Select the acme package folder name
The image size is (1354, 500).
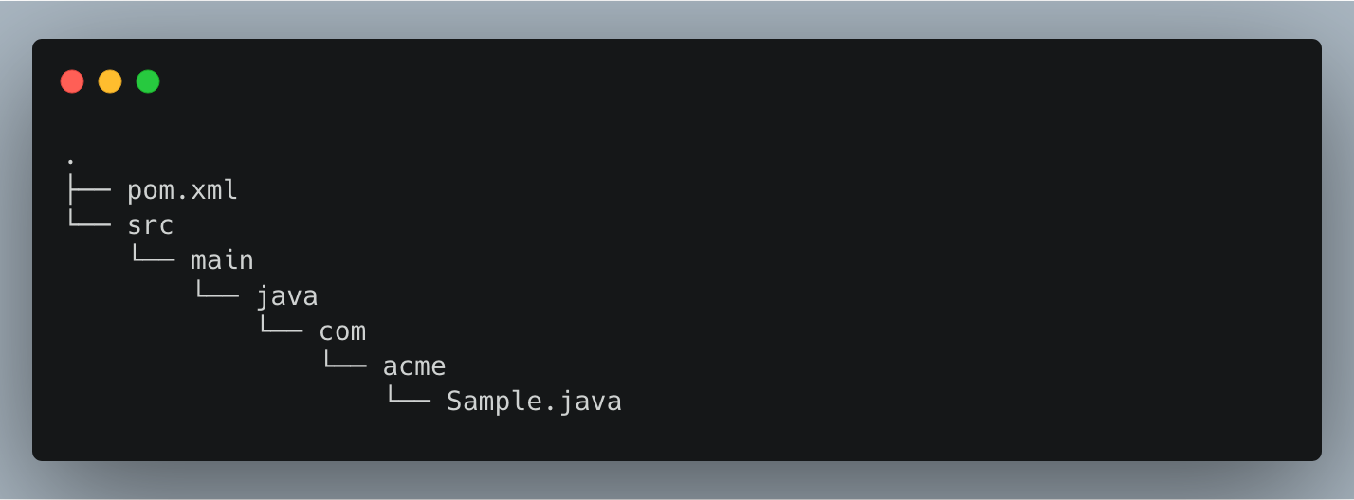click(x=413, y=366)
